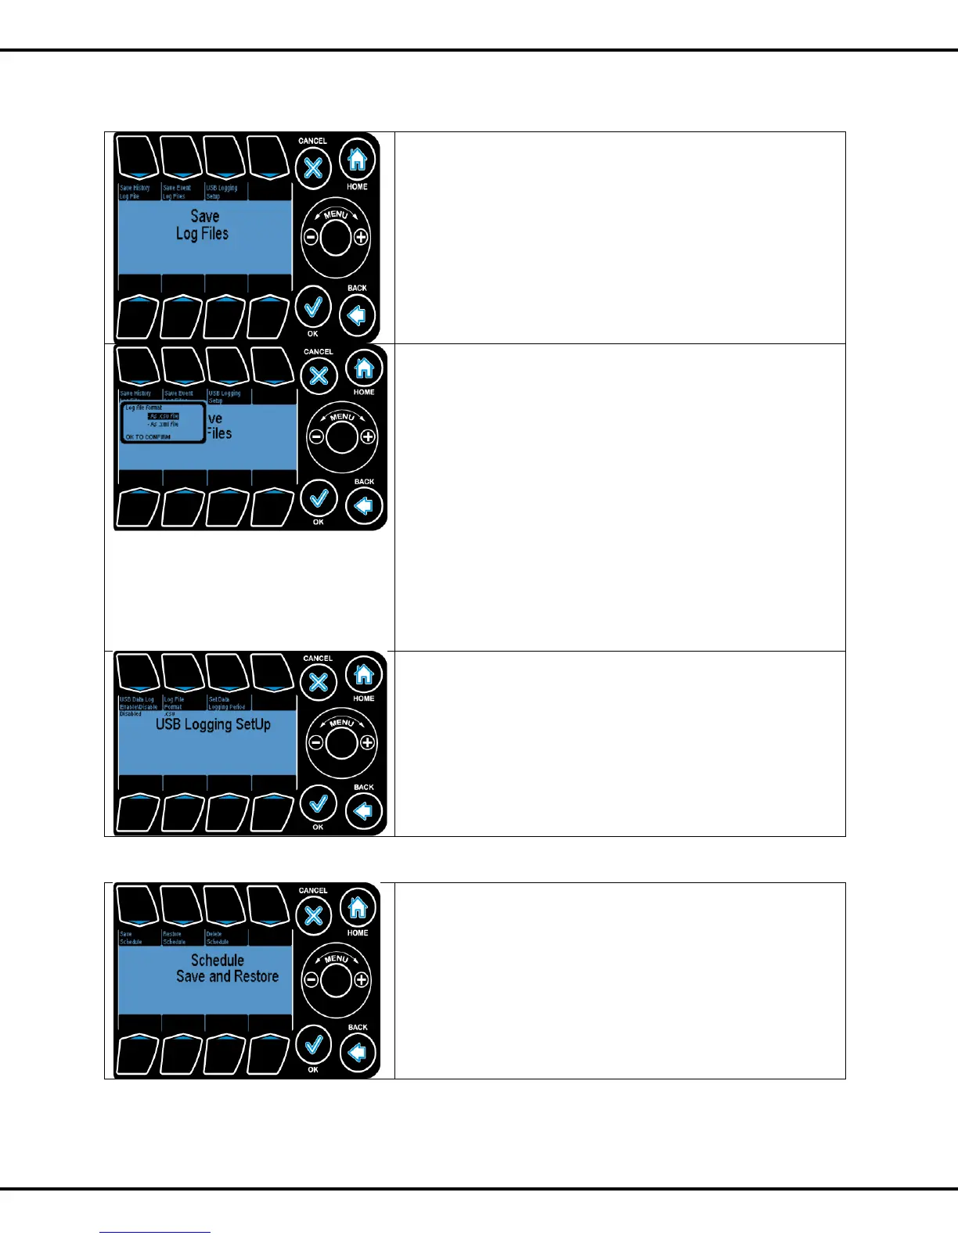Open USB Logging Setup on Save Log Files screen
Image resolution: width=958 pixels, height=1239 pixels.
coord(222,192)
